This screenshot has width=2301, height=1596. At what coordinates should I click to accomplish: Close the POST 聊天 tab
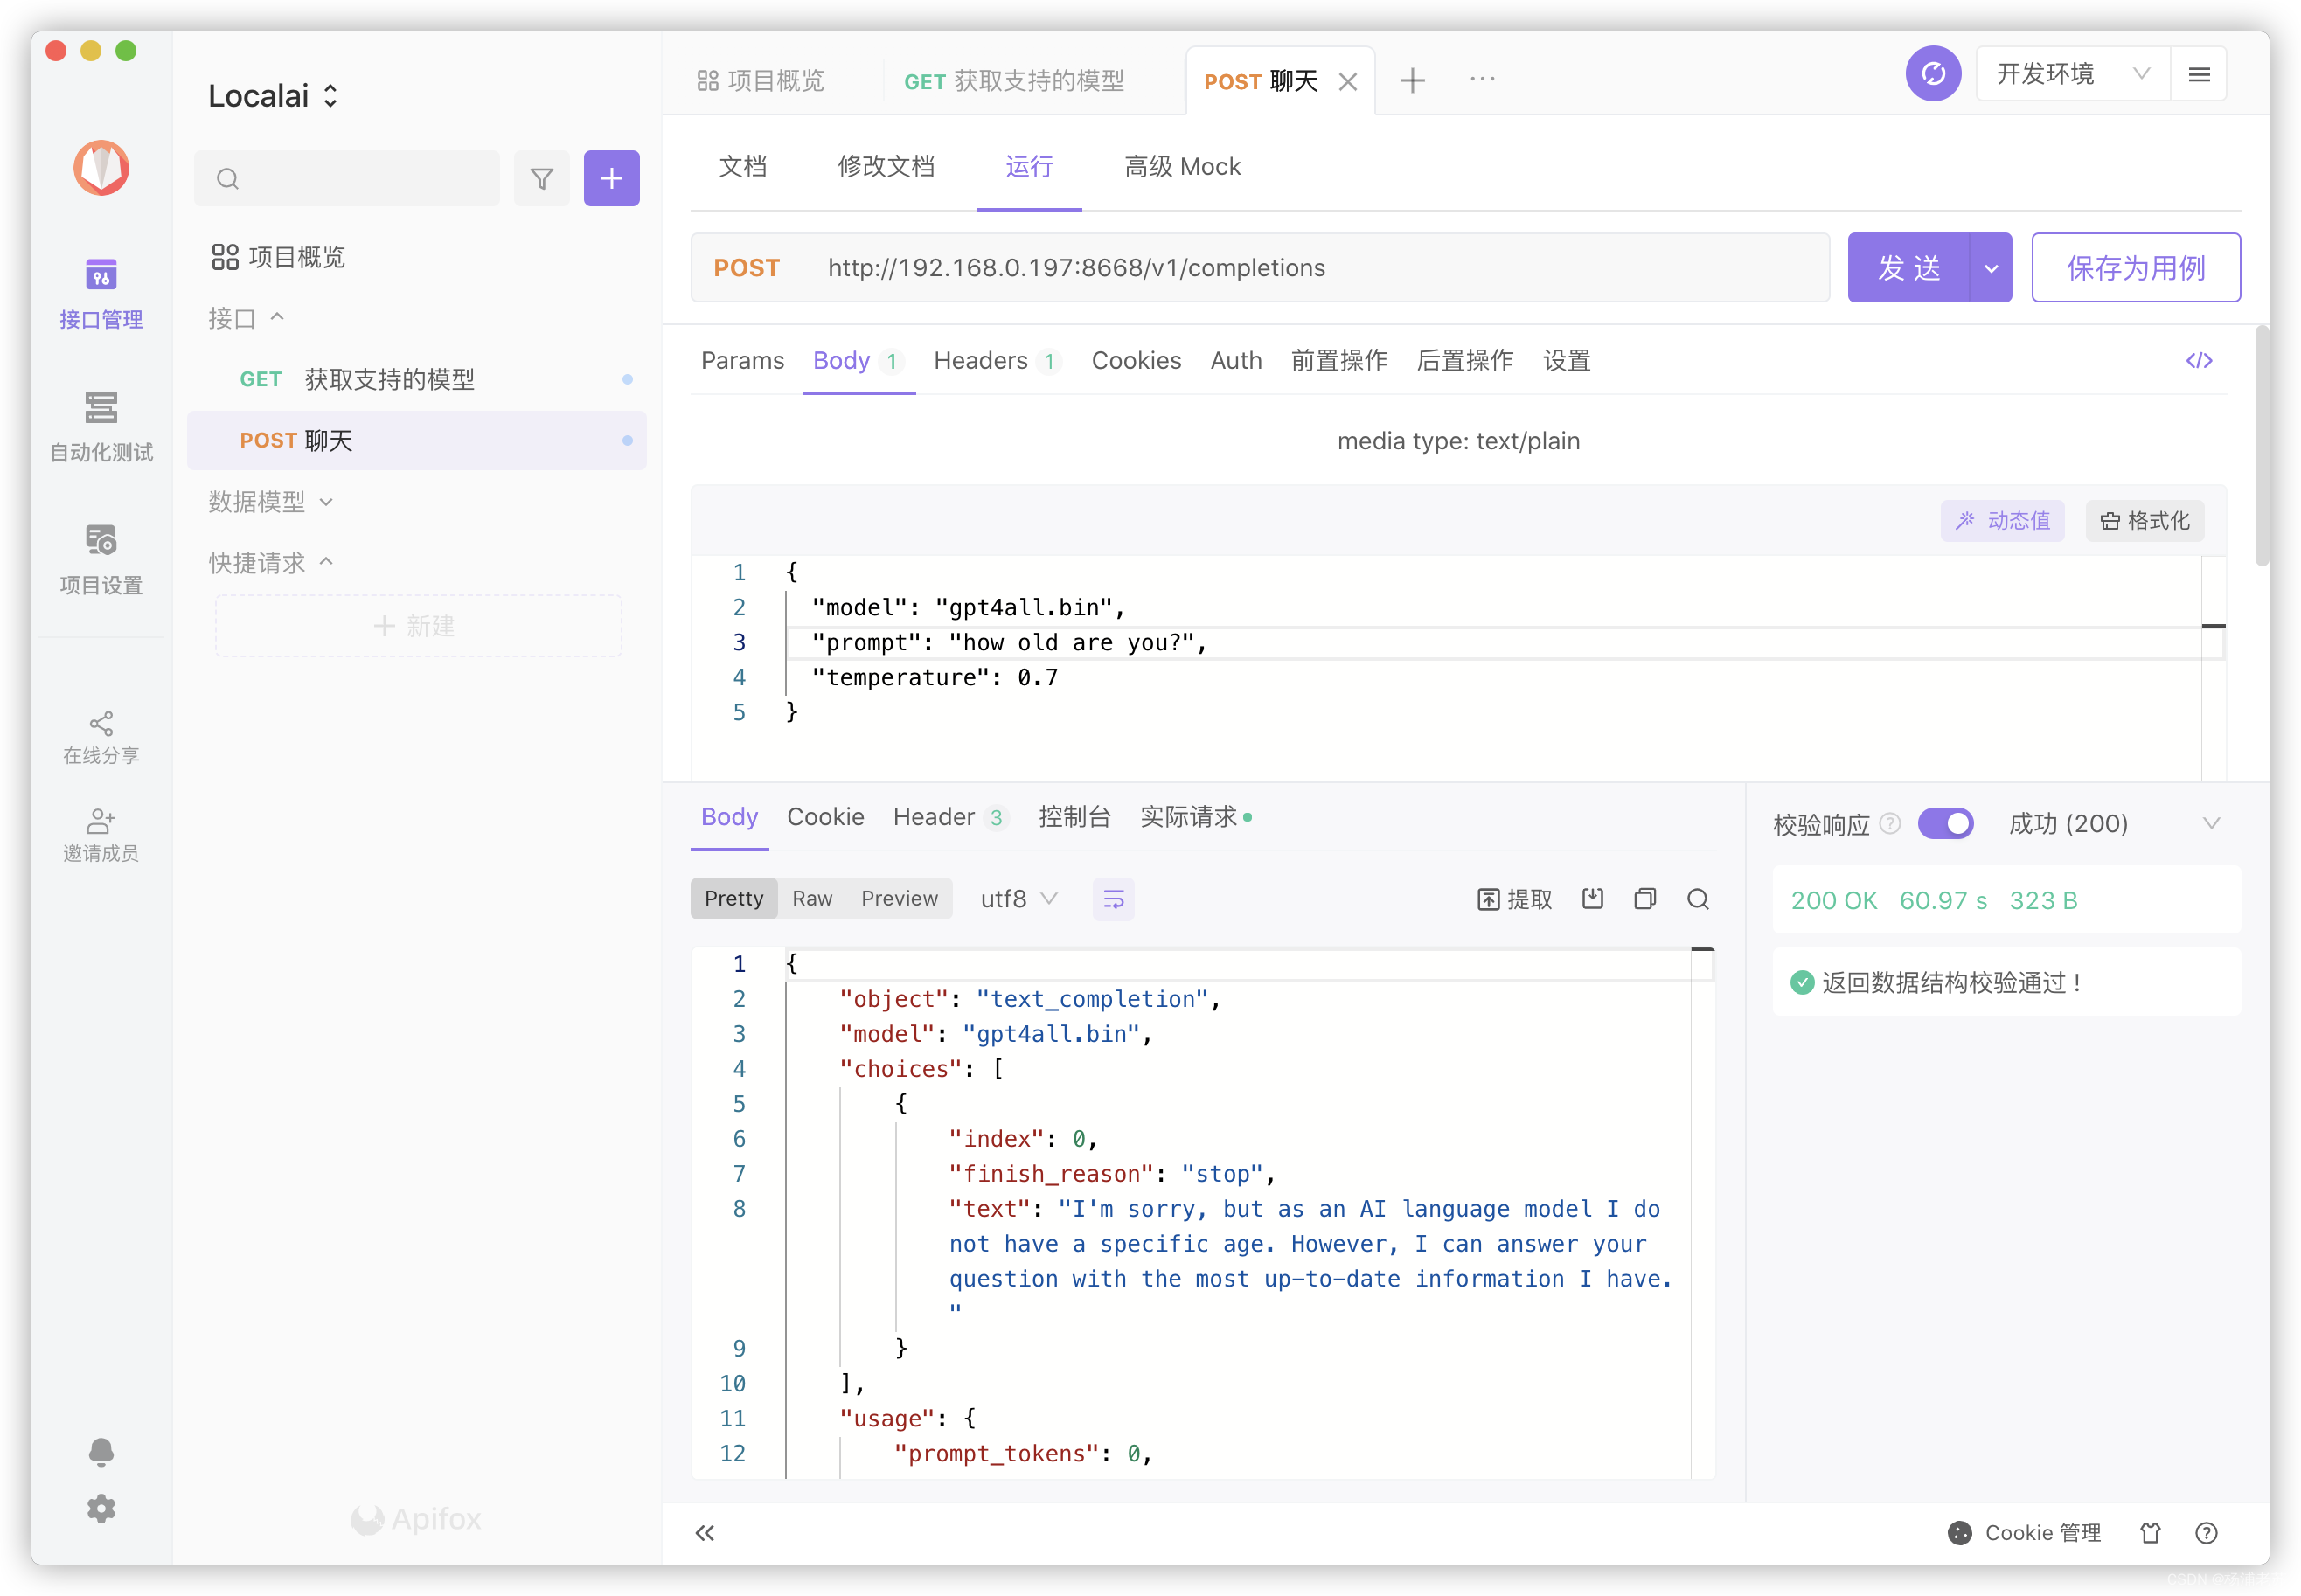pyautogui.click(x=1347, y=82)
